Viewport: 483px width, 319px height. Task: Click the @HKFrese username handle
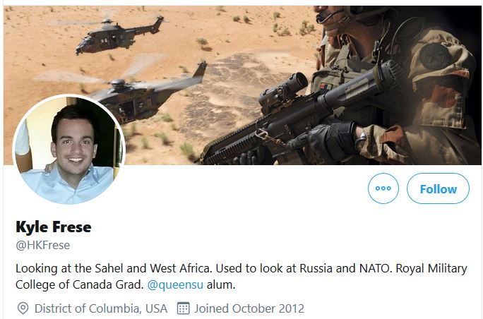(x=43, y=245)
